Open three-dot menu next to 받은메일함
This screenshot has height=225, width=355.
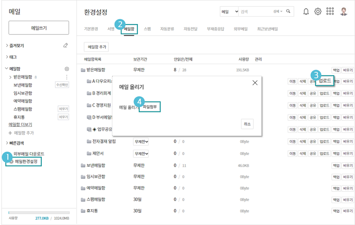pyautogui.click(x=67, y=77)
